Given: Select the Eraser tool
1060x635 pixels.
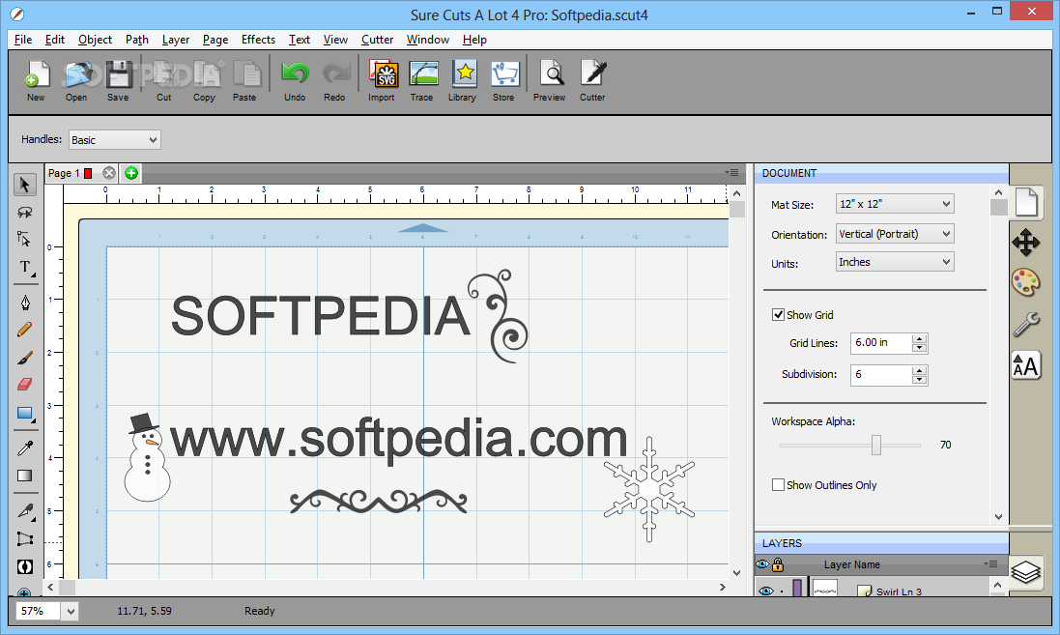Looking at the screenshot, I should point(24,385).
